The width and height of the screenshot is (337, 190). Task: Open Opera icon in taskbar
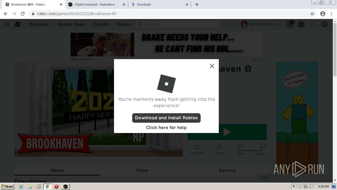[x=56, y=187]
